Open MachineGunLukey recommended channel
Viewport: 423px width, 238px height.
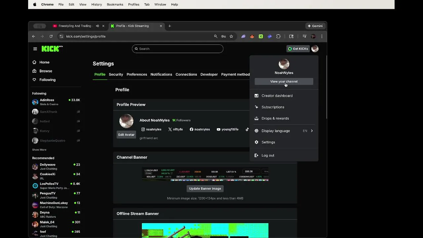point(56,205)
